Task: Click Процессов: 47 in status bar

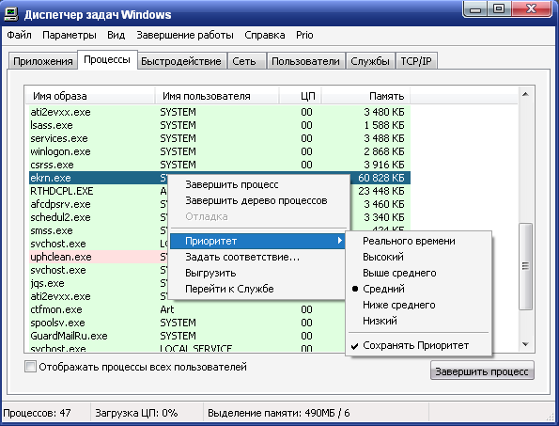Action: point(37,413)
